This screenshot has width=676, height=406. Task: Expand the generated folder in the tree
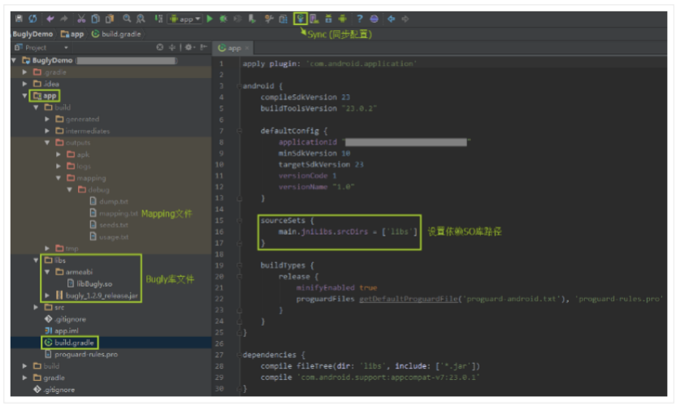coord(48,119)
